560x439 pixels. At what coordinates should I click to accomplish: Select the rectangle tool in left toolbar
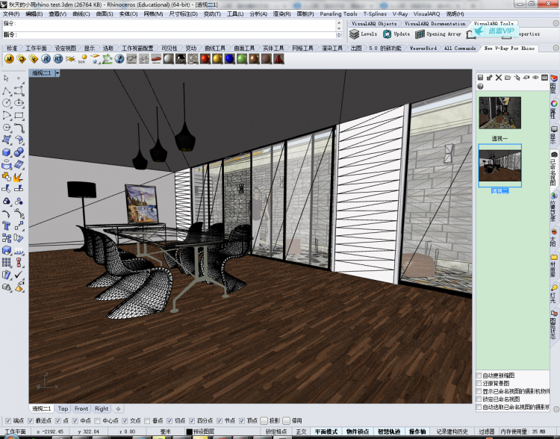(19, 115)
